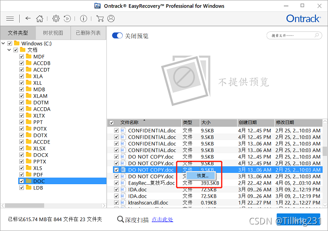The width and height of the screenshot is (328, 231).
Task: Switch to the 文件类型 tab
Action: pyautogui.click(x=18, y=33)
